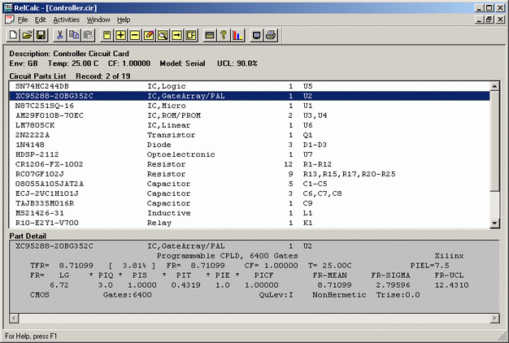The height and width of the screenshot is (343, 509).
Task: Click the bar chart icon in toolbar
Action: click(x=237, y=35)
